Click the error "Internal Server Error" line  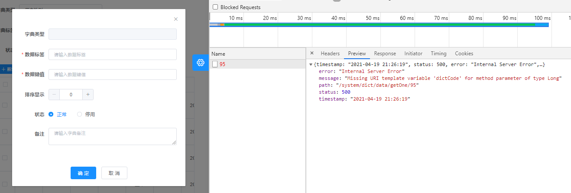(x=362, y=72)
